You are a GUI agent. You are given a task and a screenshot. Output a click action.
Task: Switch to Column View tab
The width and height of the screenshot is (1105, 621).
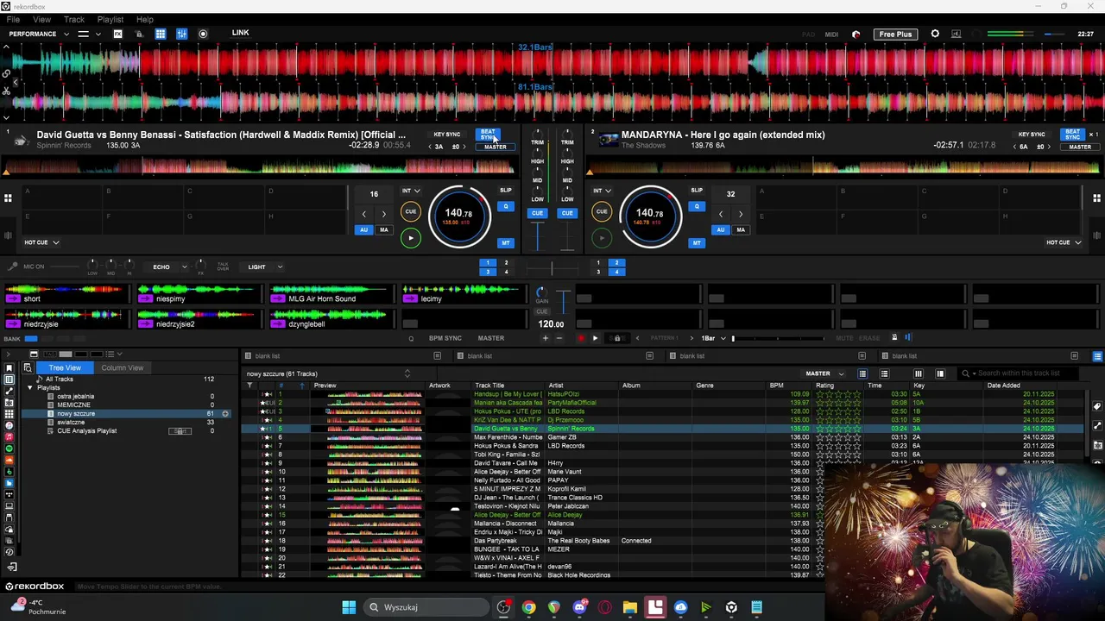click(122, 367)
